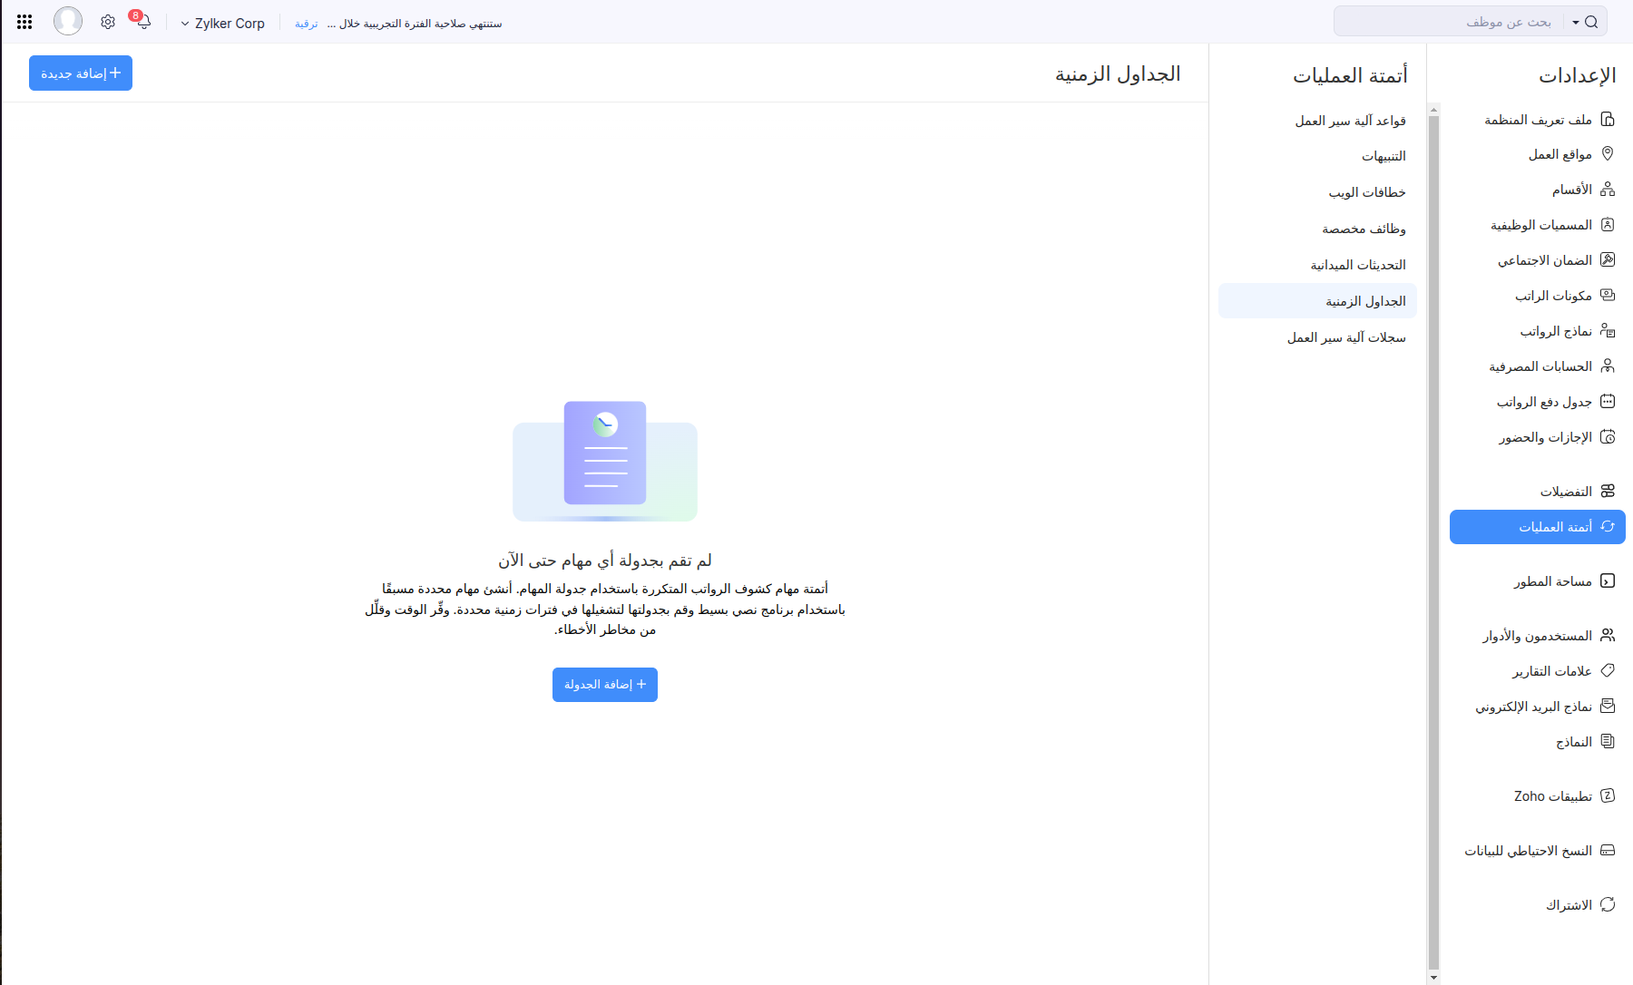Image resolution: width=1633 pixels, height=985 pixels.
Task: Click the search magnifier icon
Action: click(x=1591, y=22)
